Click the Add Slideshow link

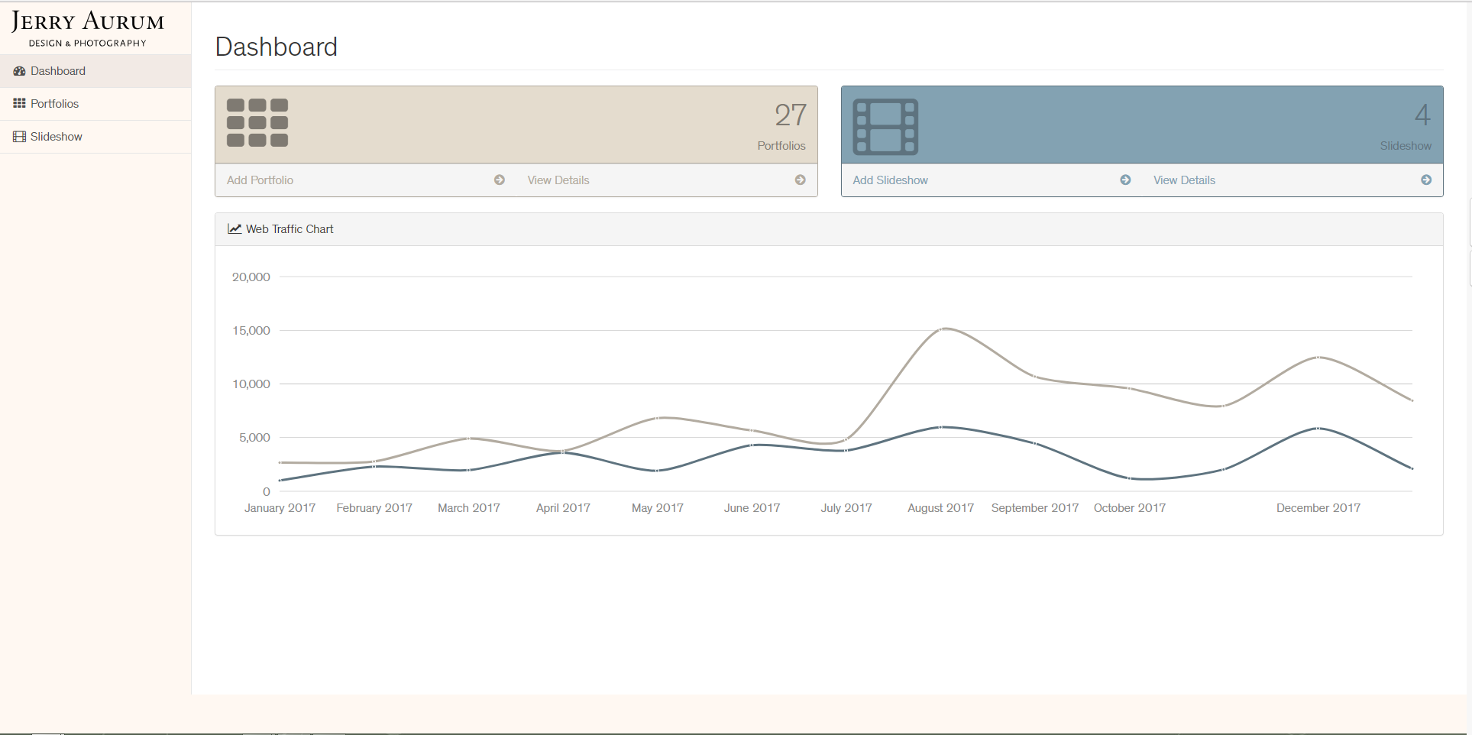tap(890, 180)
